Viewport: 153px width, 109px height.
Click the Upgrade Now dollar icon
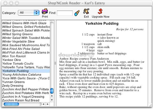[x=100, y=11]
